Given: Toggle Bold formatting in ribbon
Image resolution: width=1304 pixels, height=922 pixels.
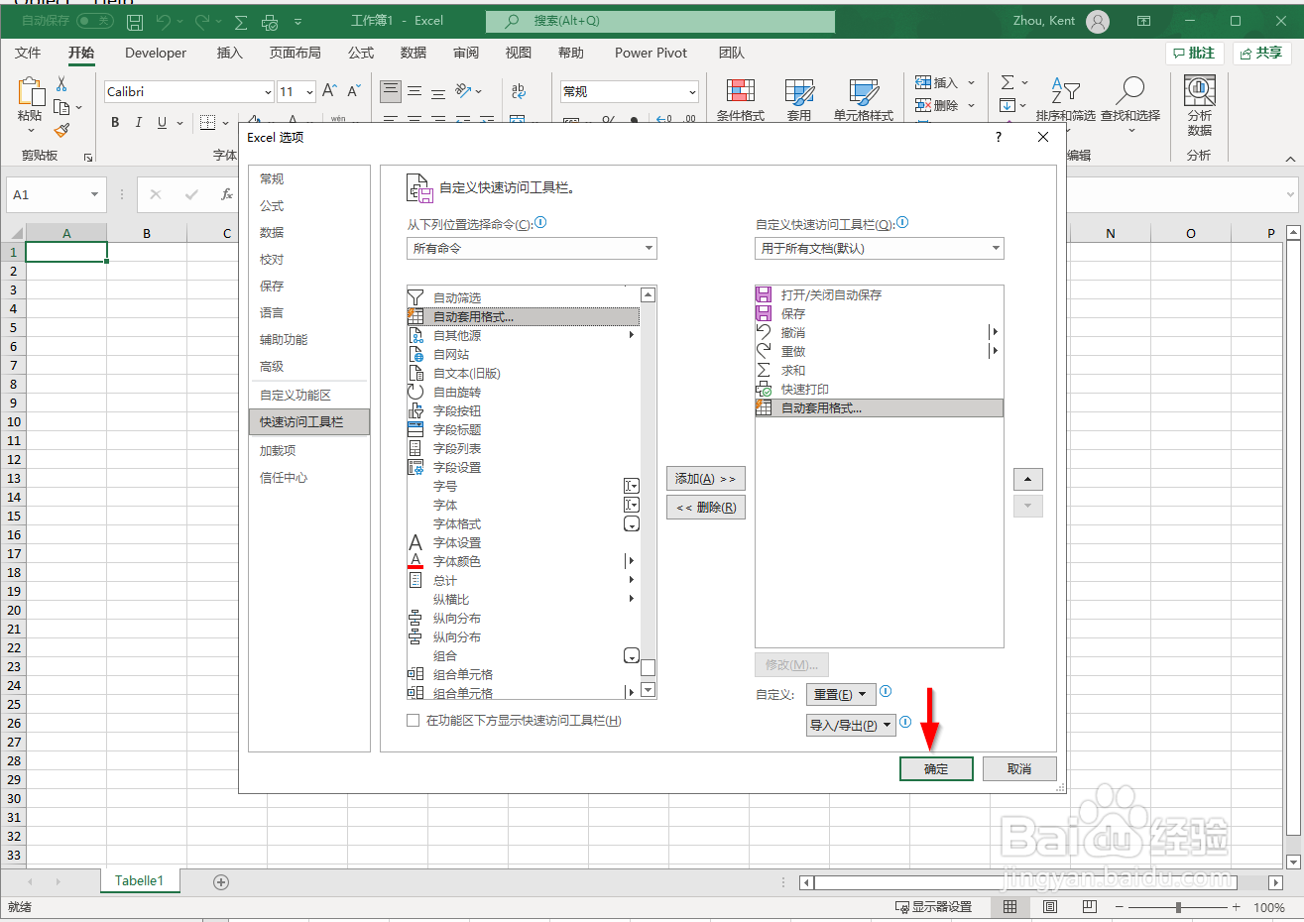Looking at the screenshot, I should point(115,122).
